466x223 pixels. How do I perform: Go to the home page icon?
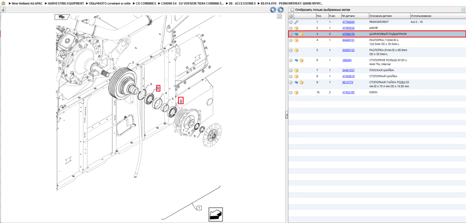coord(3,3)
